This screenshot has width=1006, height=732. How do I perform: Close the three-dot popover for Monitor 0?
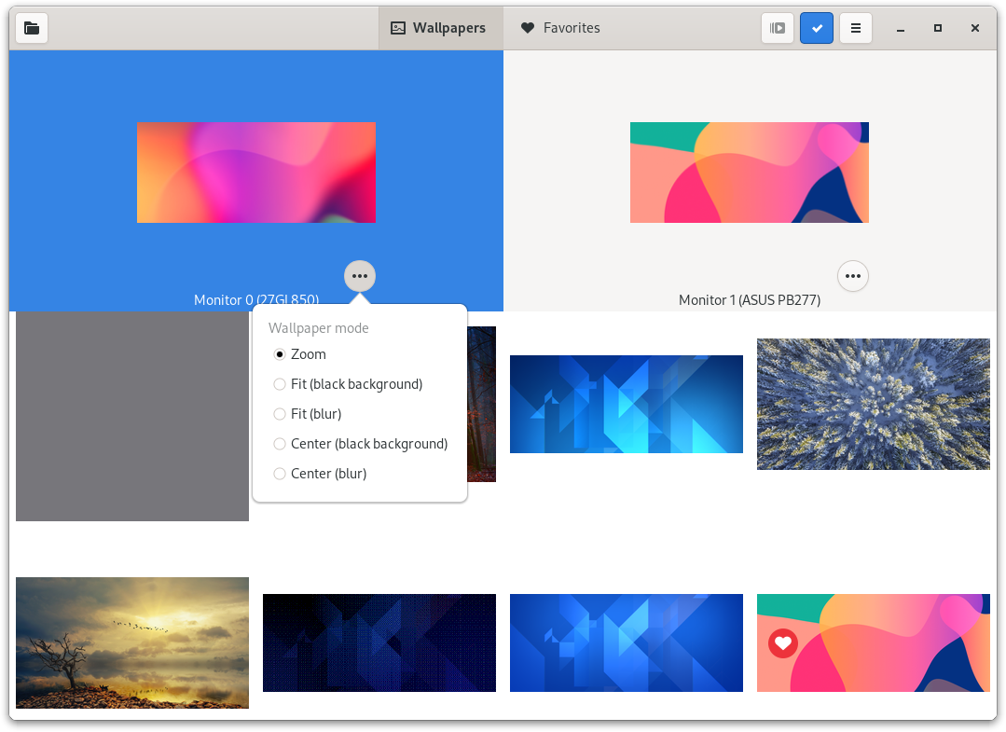click(x=360, y=276)
